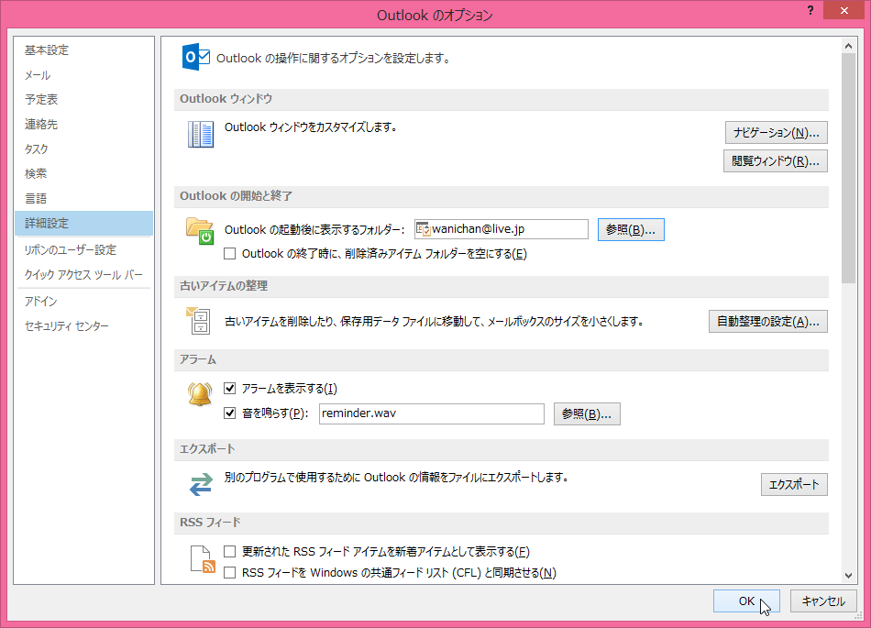Image resolution: width=871 pixels, height=628 pixels.
Task: Enable RSS items shown as new checkbox
Action: pos(229,551)
